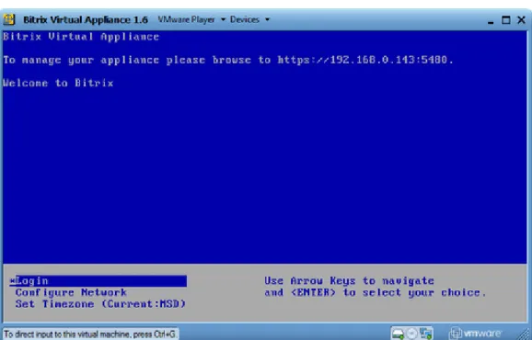Click the 'Bitrix Virtual Appliance 1.6' window title
Image resolution: width=532 pixels, height=340 pixels.
tap(86, 19)
